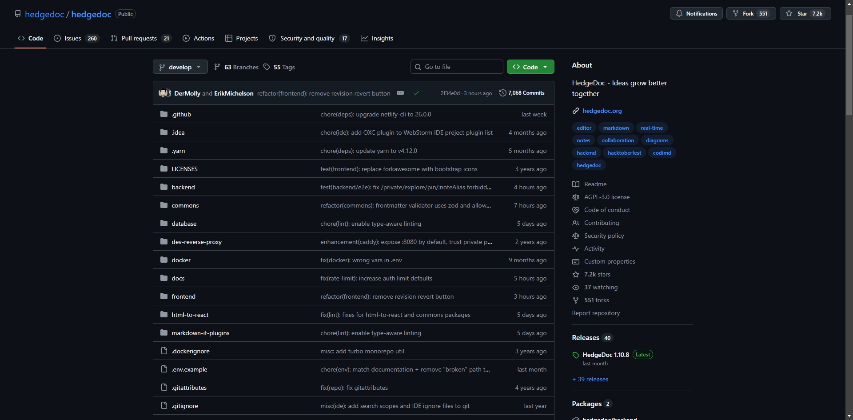Click the folder icon for .github

(x=164, y=114)
